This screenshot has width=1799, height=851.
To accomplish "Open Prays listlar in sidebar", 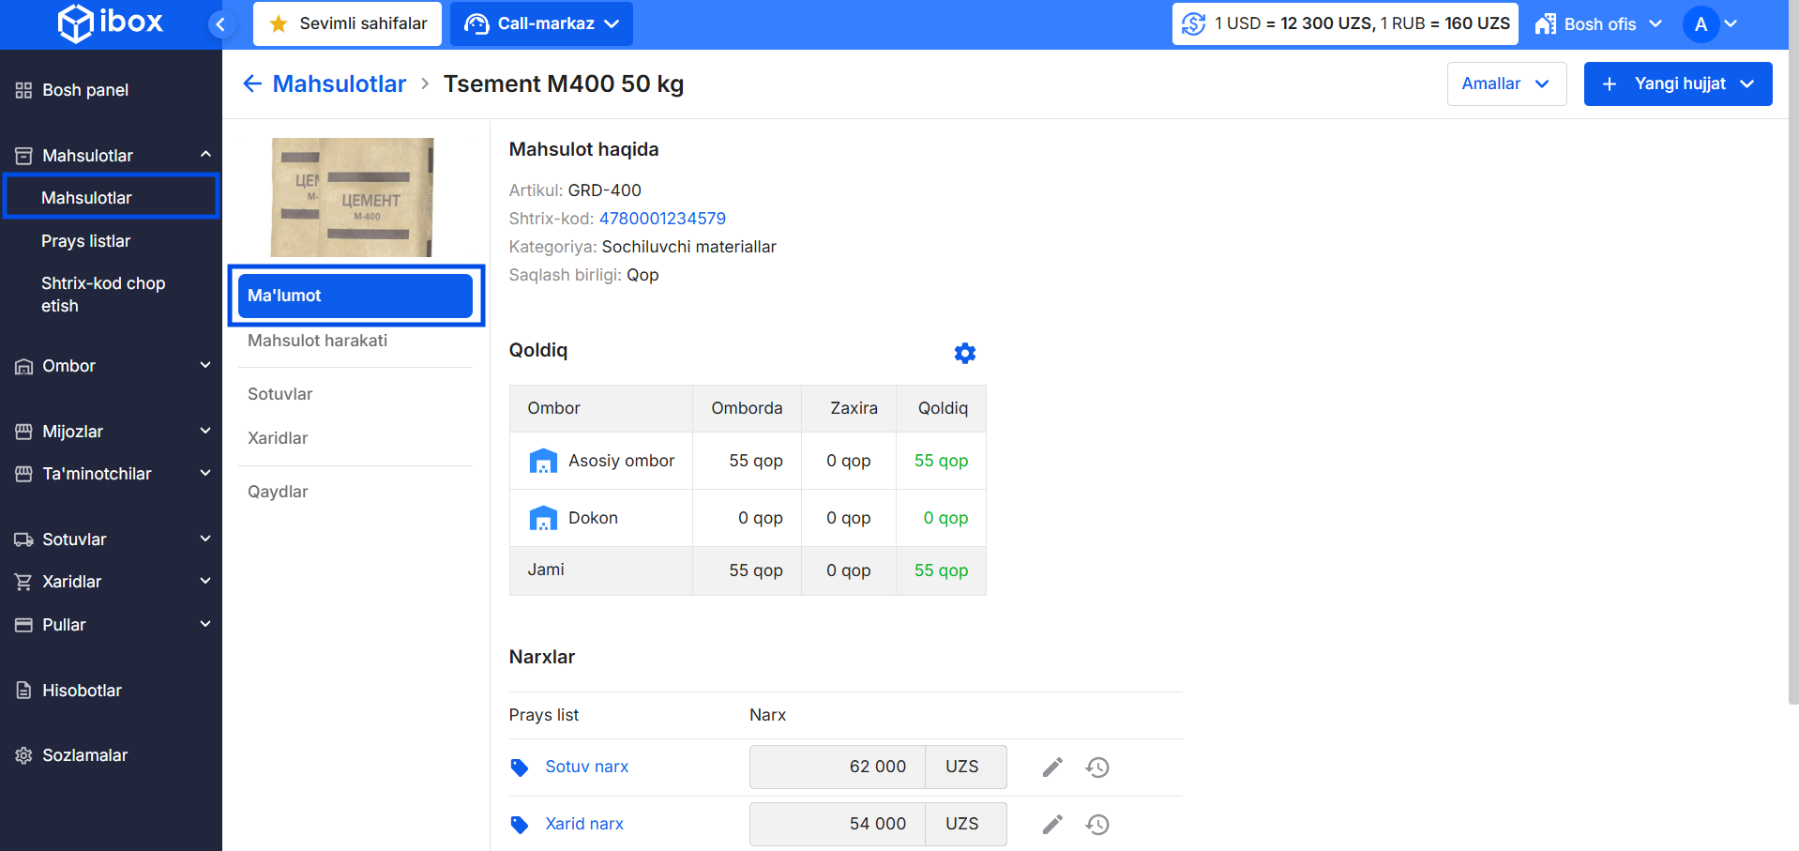I will 85,241.
